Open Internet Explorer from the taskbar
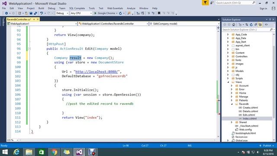The width and height of the screenshot is (277, 156). click(16, 152)
